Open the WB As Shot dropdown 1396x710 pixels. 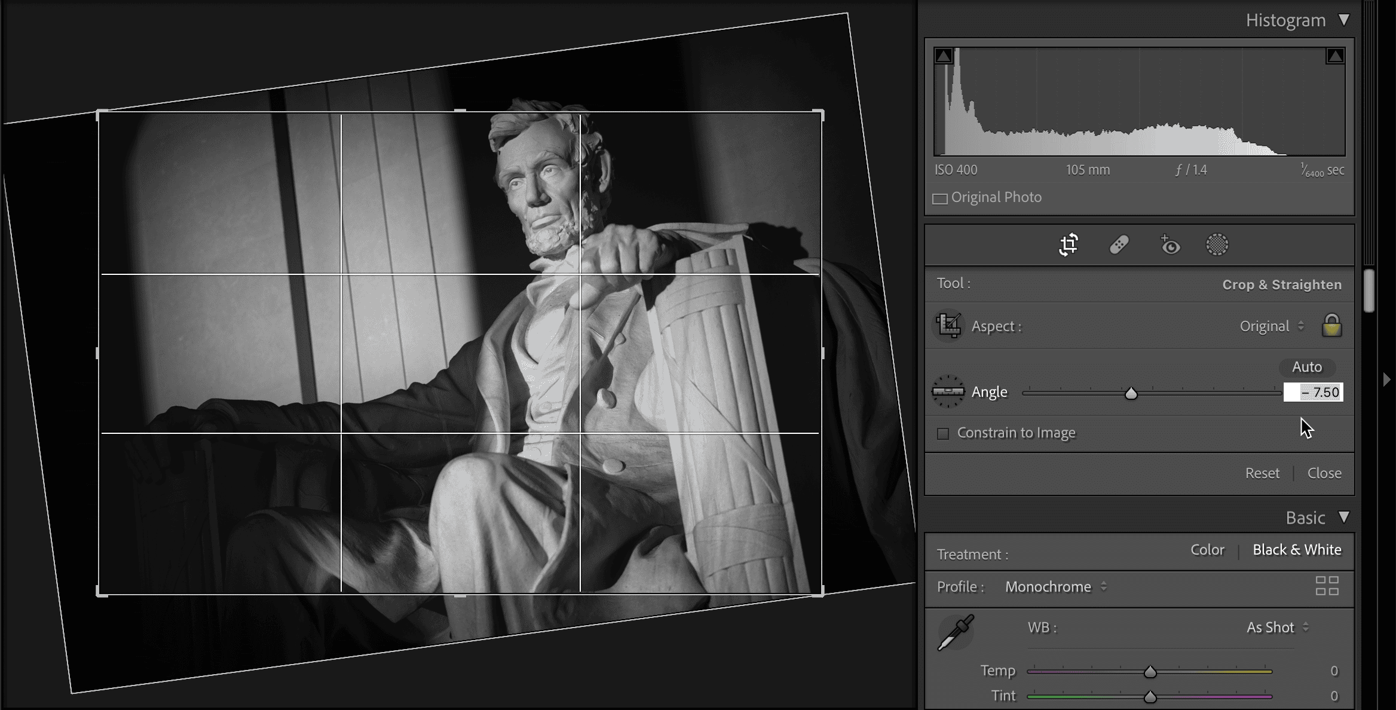(1278, 628)
